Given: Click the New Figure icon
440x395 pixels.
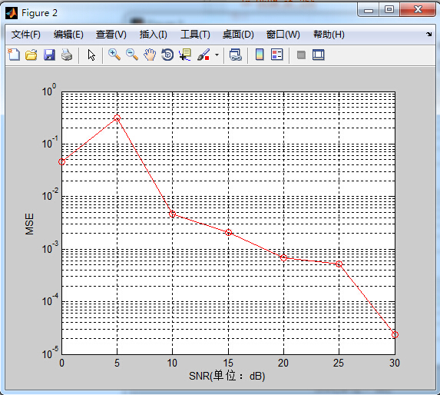Looking at the screenshot, I should [x=14, y=55].
